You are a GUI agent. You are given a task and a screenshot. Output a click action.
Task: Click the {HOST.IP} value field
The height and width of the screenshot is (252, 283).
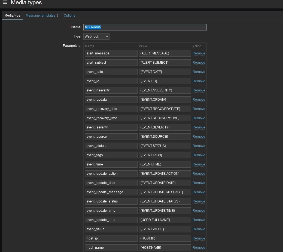(x=165, y=238)
